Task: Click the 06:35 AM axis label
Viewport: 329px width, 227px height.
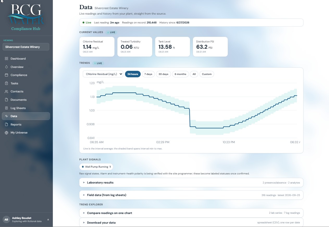Action: coord(97,142)
